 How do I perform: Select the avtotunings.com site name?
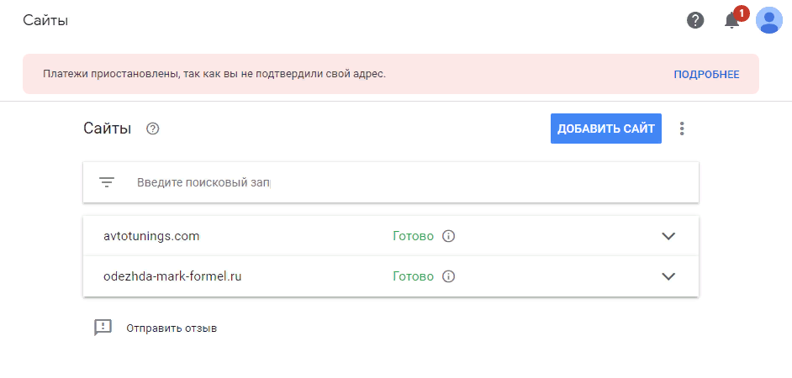151,236
